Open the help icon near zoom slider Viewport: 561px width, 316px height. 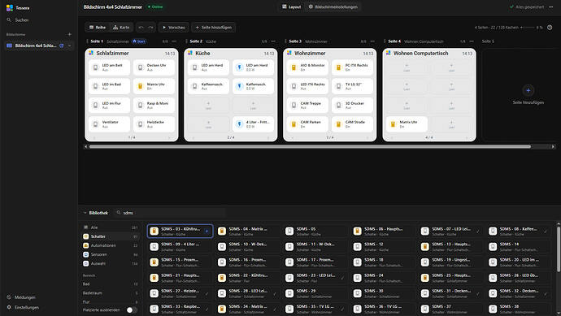550,27
